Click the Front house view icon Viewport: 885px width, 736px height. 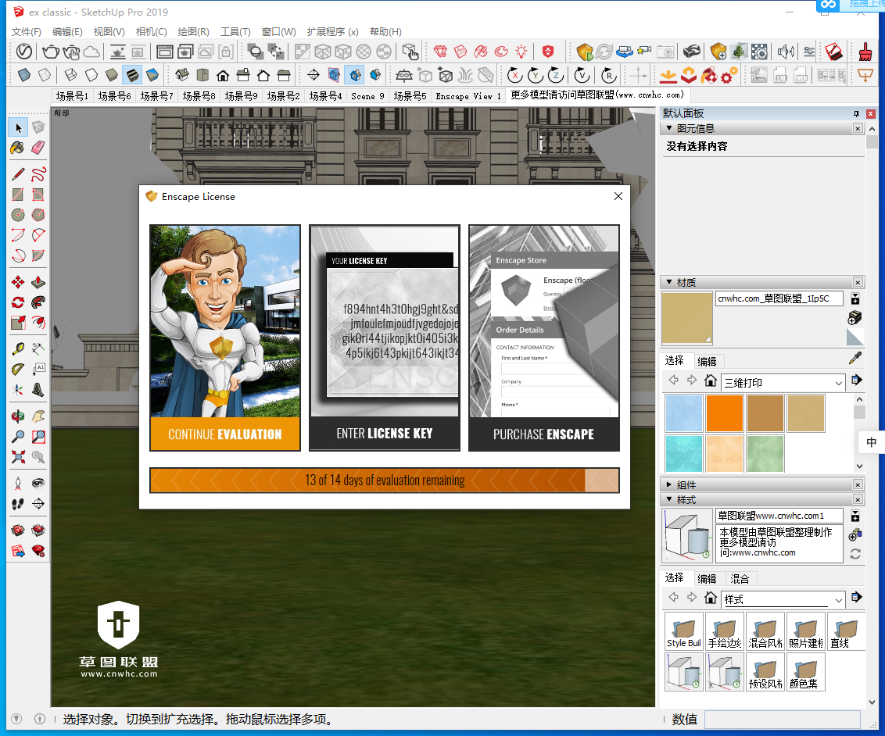[x=222, y=75]
